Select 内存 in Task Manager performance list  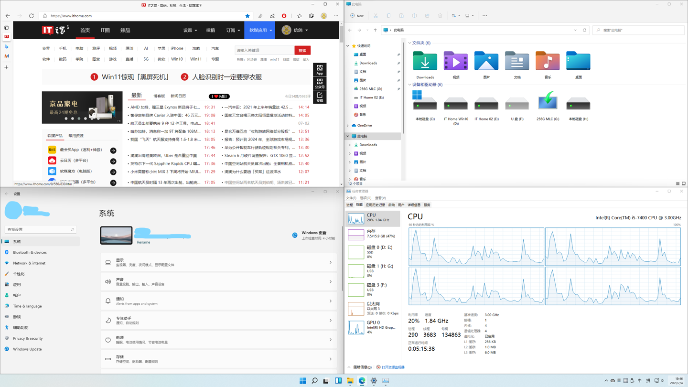373,234
